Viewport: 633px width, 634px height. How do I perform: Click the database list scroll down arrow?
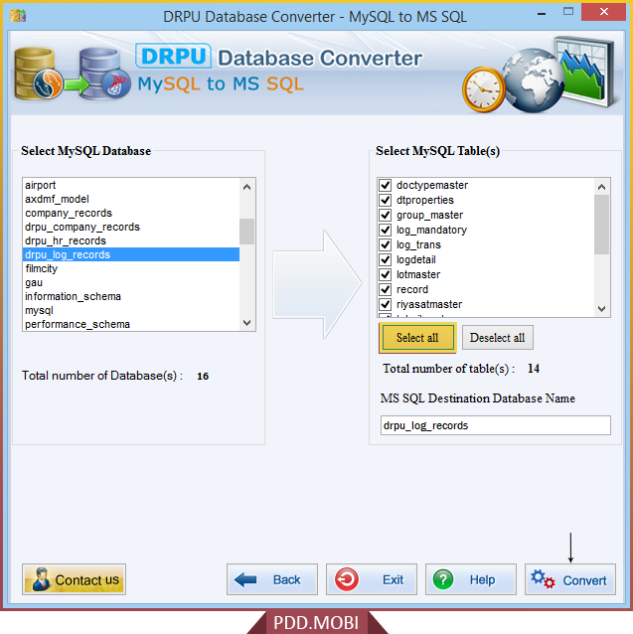pos(247,323)
